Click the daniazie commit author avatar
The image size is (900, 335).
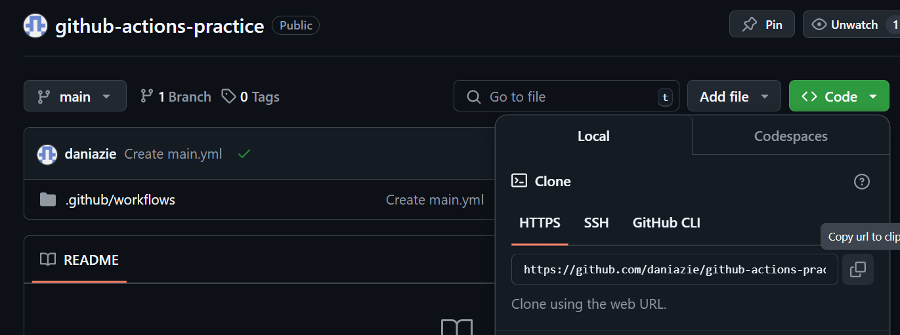point(47,154)
